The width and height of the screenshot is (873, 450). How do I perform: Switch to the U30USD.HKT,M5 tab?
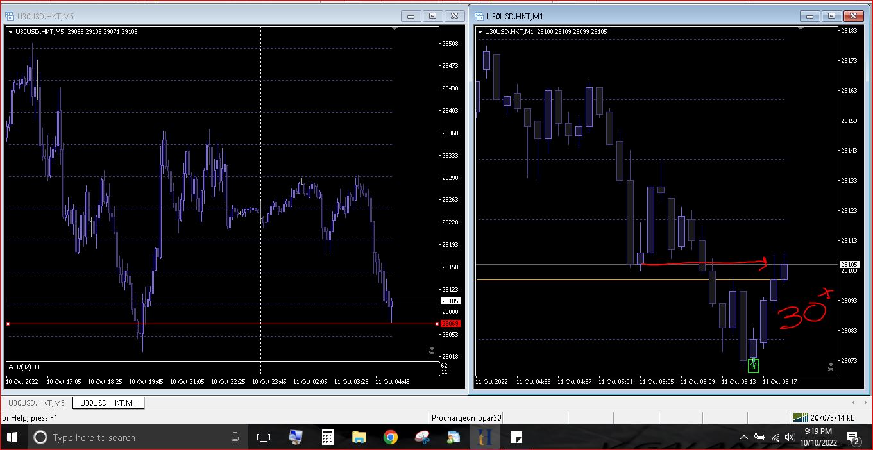coord(36,403)
